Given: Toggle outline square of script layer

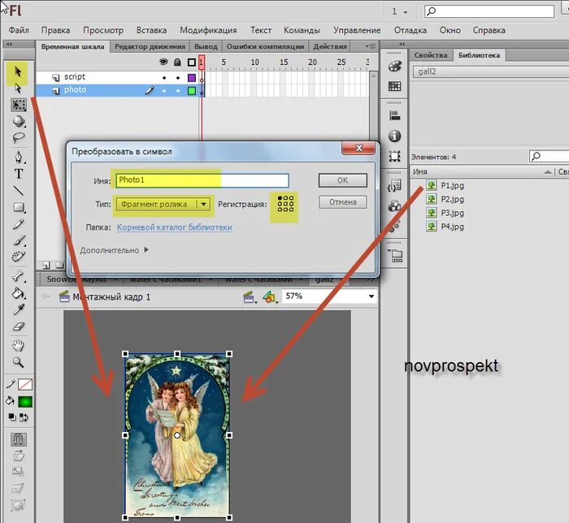Looking at the screenshot, I should pyautogui.click(x=192, y=78).
